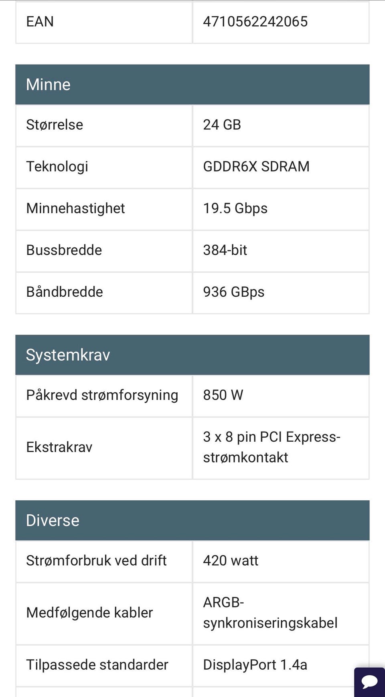Select the 3 x 8 pin PCI Express text
This screenshot has width=385, height=697.
[x=272, y=437]
